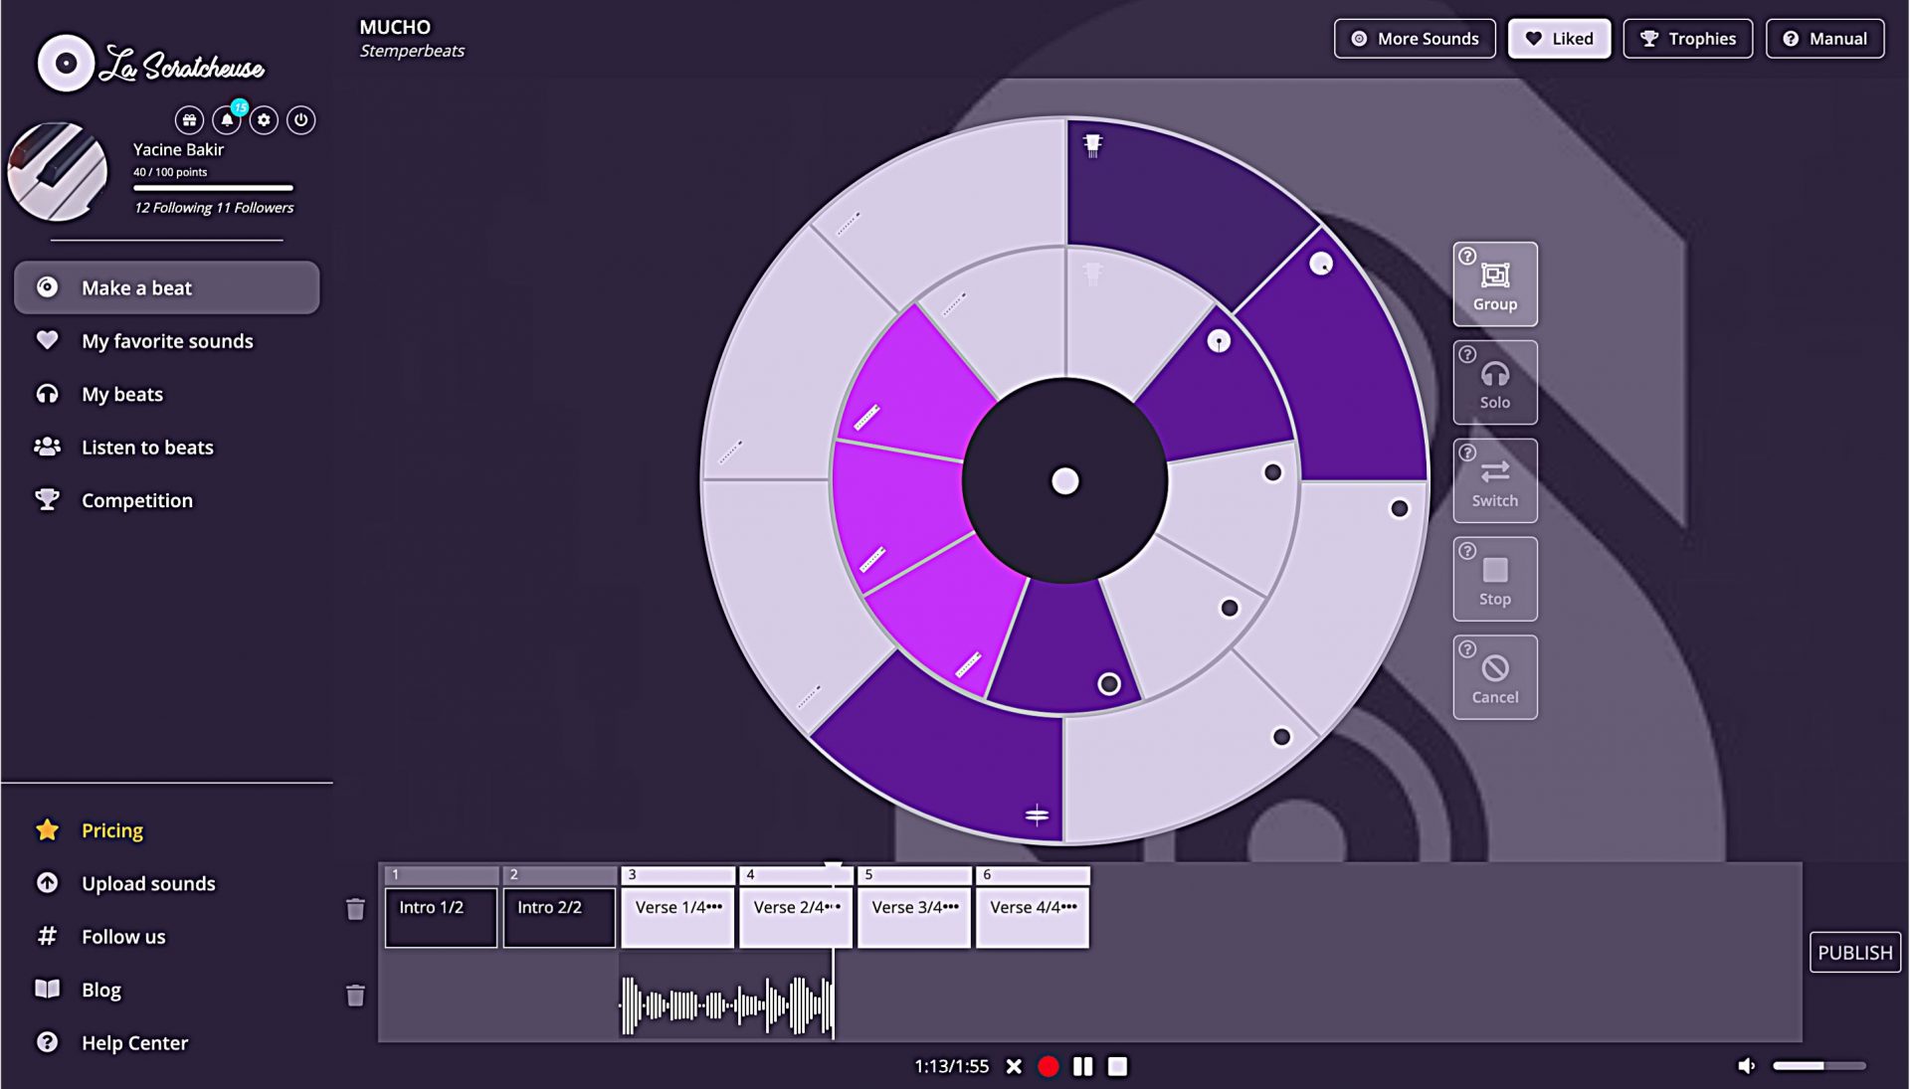1910x1089 pixels.
Task: Enable Solo mode with the headphones icon
Action: (x=1495, y=382)
